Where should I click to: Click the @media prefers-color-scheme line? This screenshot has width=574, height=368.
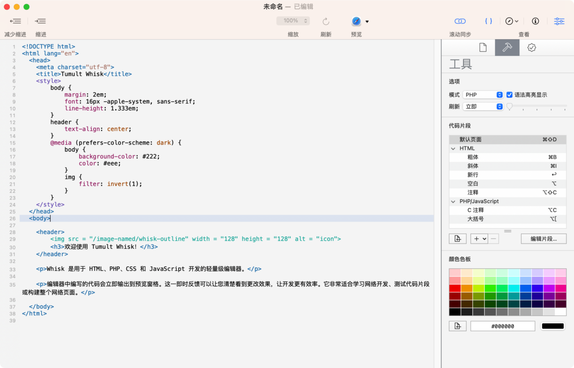pos(116,143)
